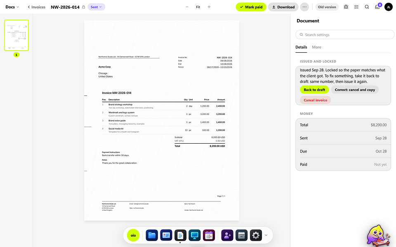The height and width of the screenshot is (247, 396).
Task: Click the red Cancel invoice button
Action: (315, 100)
